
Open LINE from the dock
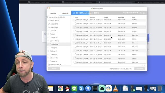(x=74, y=88)
